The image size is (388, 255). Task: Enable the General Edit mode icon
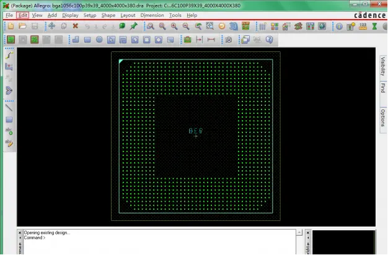pos(11,40)
